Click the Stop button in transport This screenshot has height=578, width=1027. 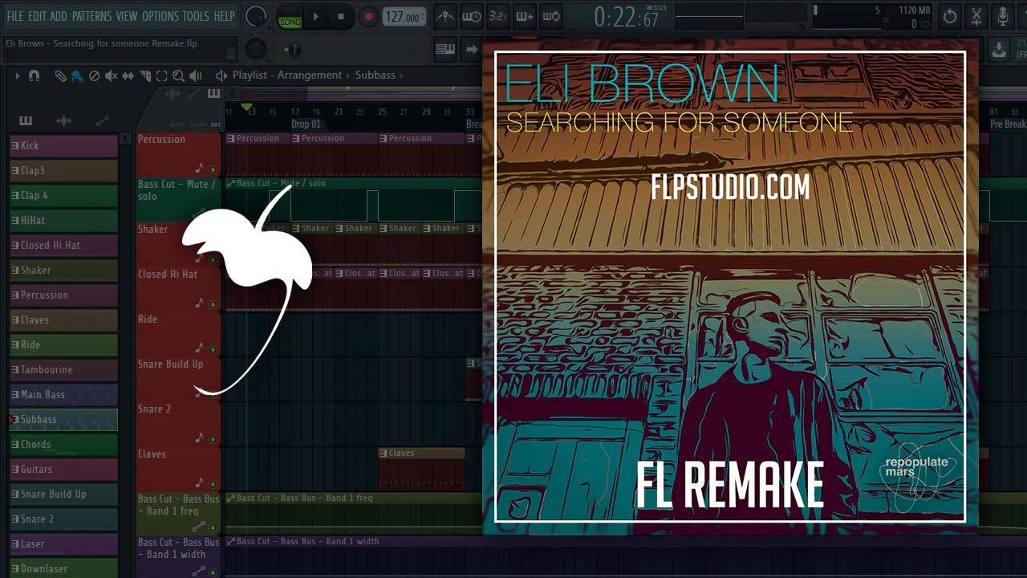point(340,16)
